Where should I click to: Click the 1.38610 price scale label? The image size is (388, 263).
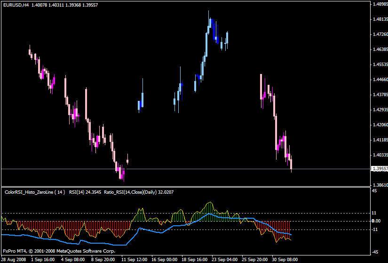coord(379,185)
